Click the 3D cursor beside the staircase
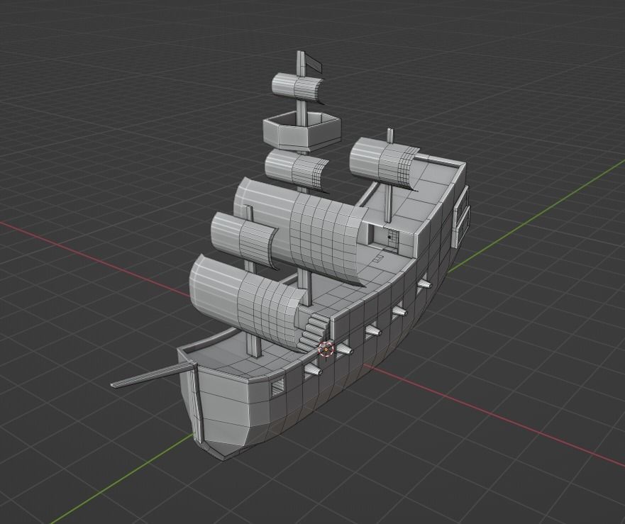The image size is (625, 524). click(x=326, y=350)
